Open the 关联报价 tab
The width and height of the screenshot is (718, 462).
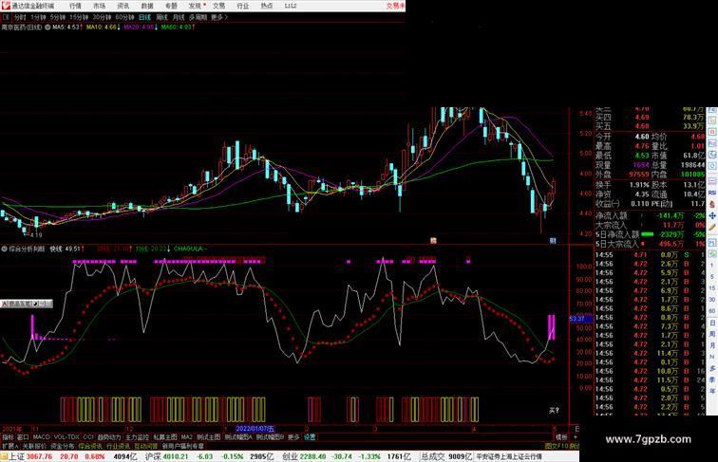pos(34,446)
